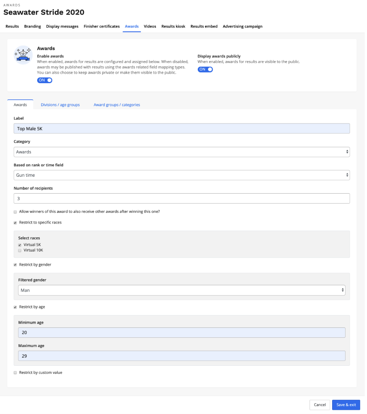This screenshot has width=367, height=414.
Task: Focus the Label field with Top Male 5K
Action: click(182, 128)
